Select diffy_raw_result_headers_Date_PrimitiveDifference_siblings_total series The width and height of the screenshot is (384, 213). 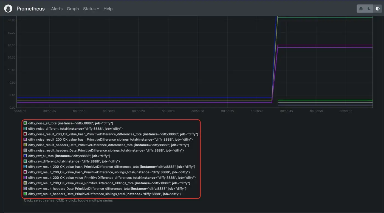105,194
